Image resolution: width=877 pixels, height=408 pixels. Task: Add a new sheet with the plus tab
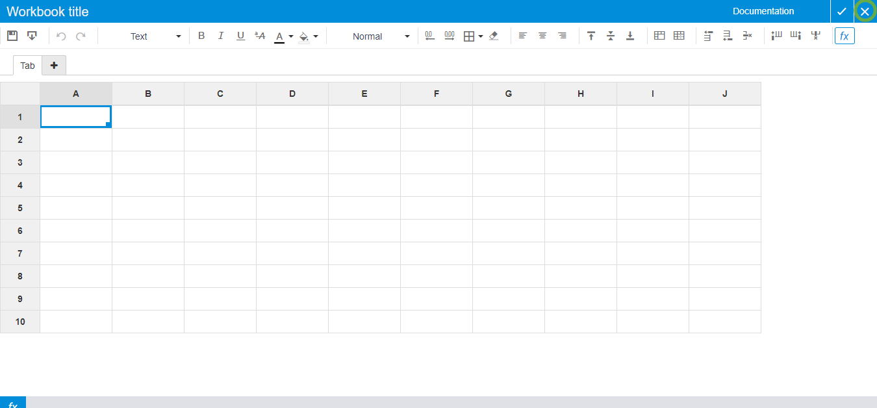pos(54,65)
